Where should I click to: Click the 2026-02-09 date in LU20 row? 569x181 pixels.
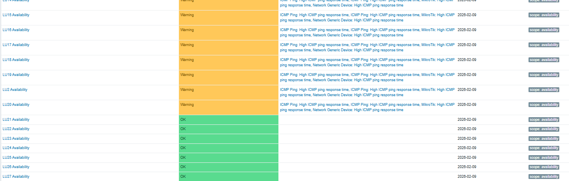467,105
